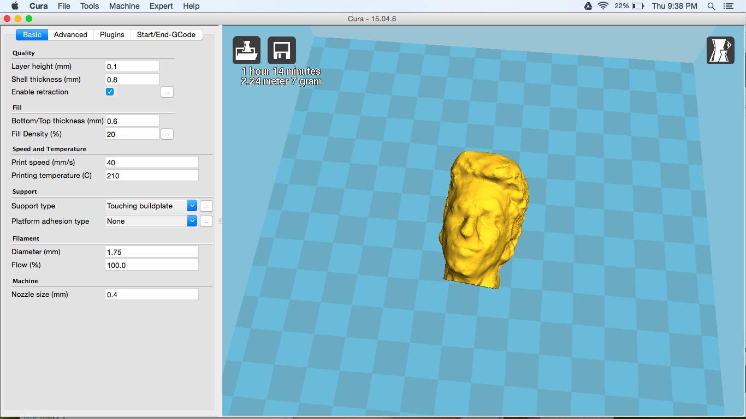
Task: Click the 'Nozzle size (mm)' label
Action: click(40, 294)
